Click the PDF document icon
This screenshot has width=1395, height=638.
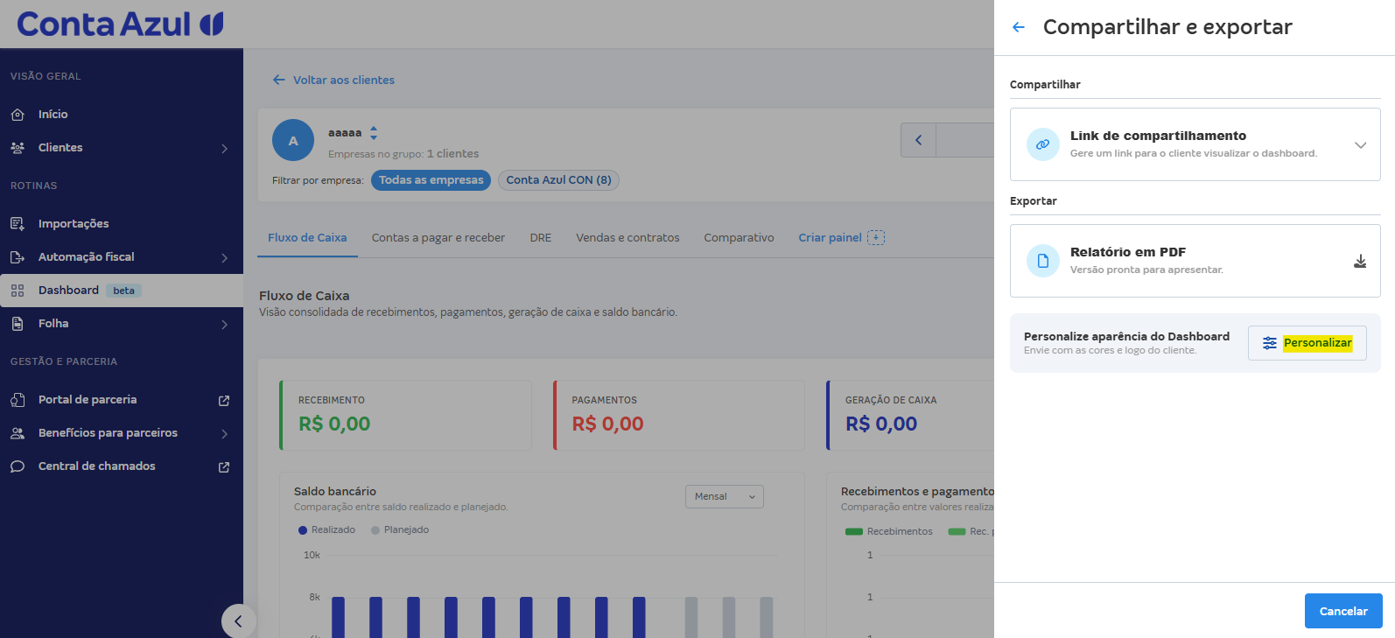pyautogui.click(x=1042, y=261)
